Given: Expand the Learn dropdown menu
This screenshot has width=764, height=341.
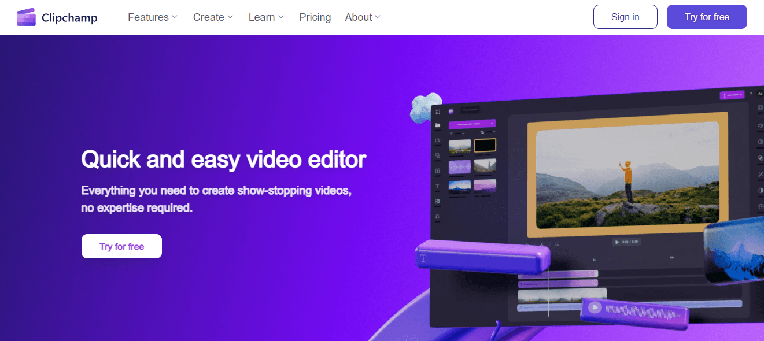Looking at the screenshot, I should (x=265, y=17).
